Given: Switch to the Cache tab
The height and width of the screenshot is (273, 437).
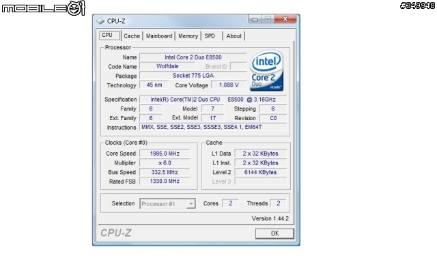Looking at the screenshot, I should pyautogui.click(x=132, y=36).
